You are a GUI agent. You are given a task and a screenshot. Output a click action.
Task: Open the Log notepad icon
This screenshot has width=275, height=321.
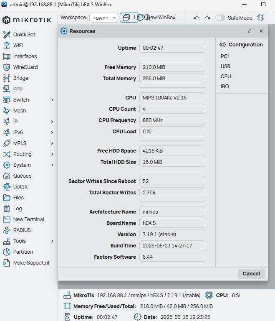[7, 209]
